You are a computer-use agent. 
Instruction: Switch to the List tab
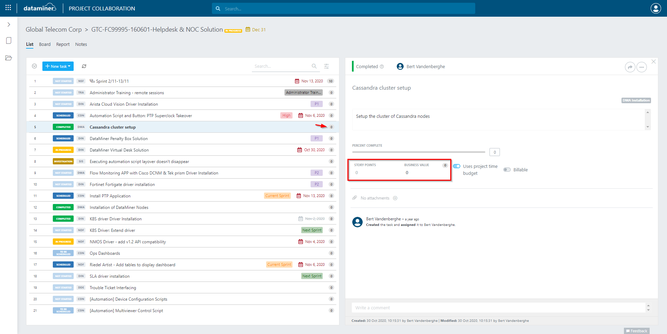[x=30, y=44]
